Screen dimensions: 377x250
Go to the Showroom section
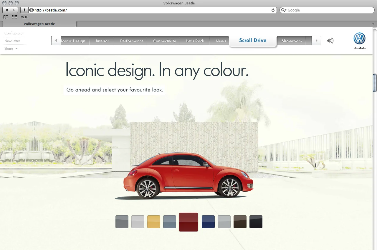(x=292, y=41)
